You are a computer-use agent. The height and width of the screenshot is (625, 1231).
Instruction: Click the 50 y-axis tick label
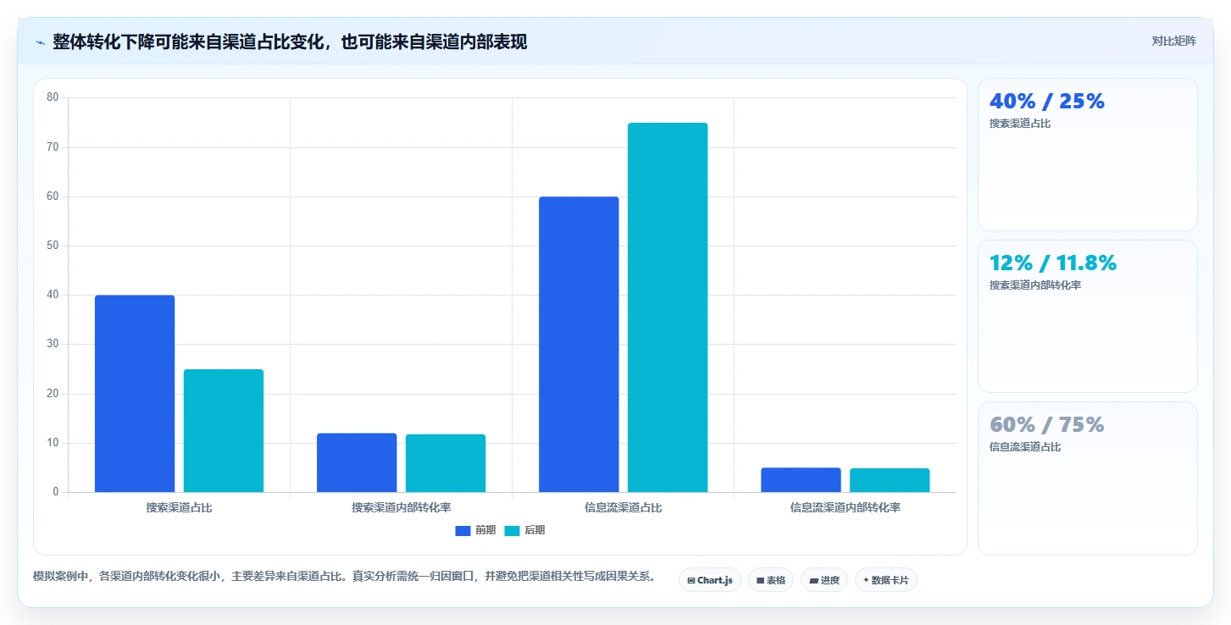(x=53, y=246)
